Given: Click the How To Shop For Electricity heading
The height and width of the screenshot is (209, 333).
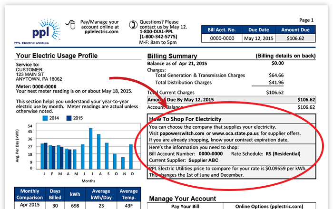Looking at the screenshot, I should 185,119.
